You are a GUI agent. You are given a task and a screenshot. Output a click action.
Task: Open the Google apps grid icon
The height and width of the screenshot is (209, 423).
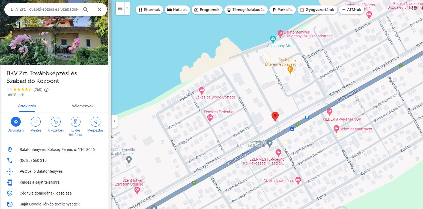coord(414,7)
